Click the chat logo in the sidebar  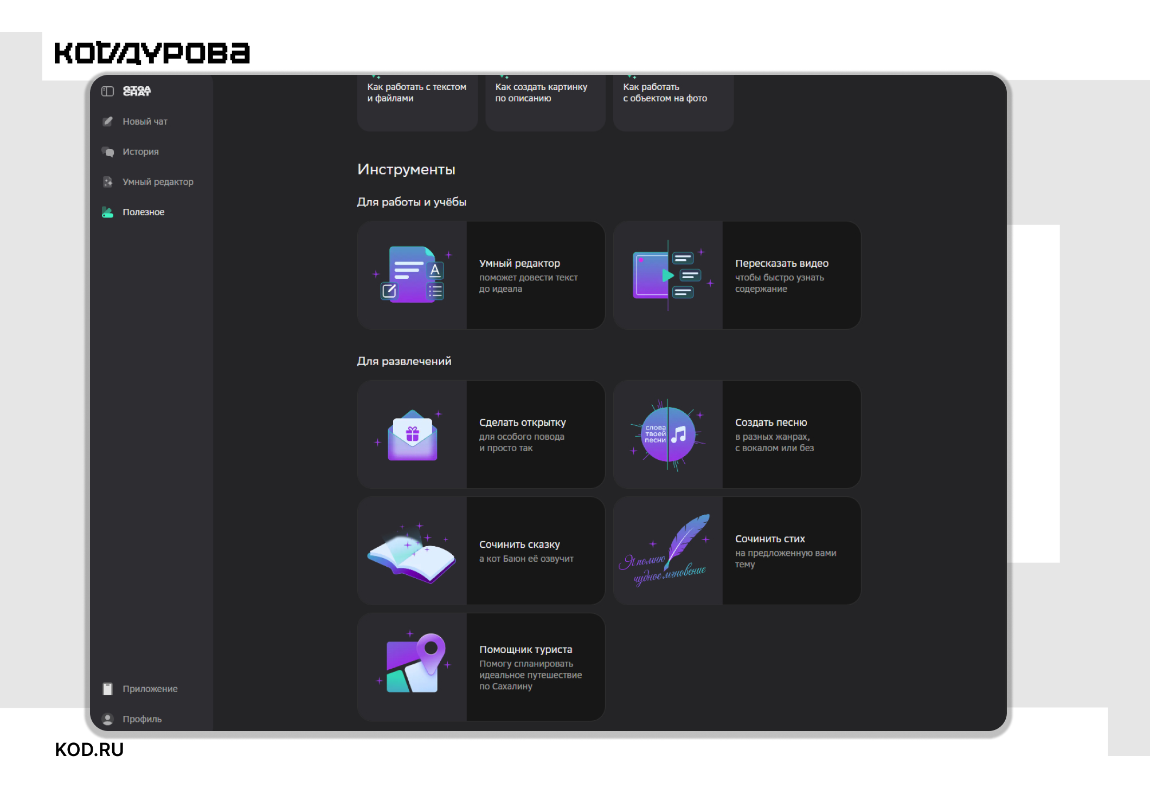[x=137, y=91]
